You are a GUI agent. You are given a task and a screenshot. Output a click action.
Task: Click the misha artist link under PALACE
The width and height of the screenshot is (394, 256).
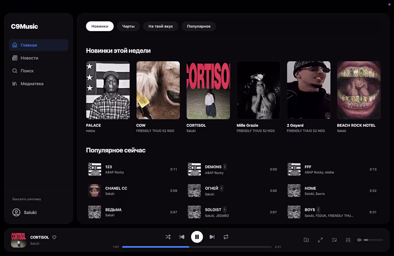[x=91, y=131]
